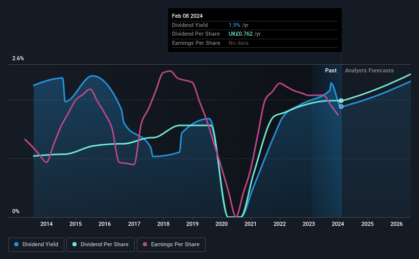Click the blue Dividend Yield legend dot
Image resolution: width=419 pixels, height=259 pixels.
coord(16,244)
